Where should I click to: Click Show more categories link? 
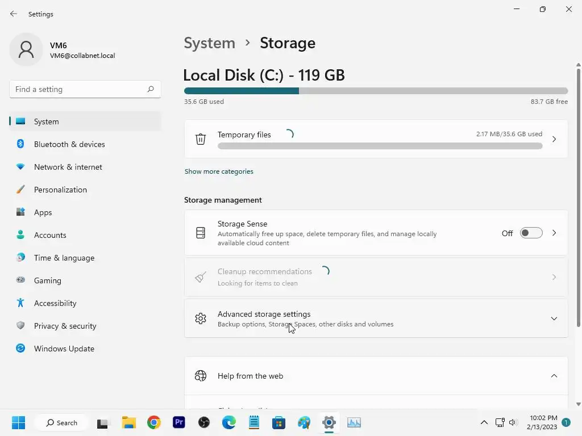click(x=219, y=171)
